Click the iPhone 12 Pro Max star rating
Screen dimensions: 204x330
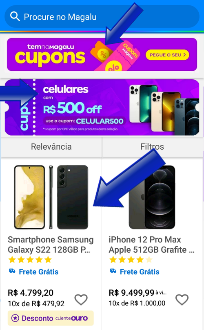click(131, 260)
